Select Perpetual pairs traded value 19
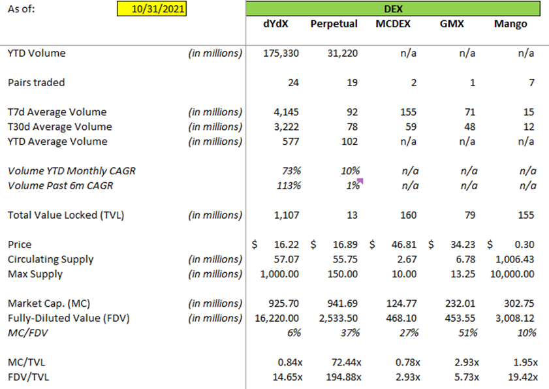Viewport: 549px width, 389px height. [x=353, y=83]
